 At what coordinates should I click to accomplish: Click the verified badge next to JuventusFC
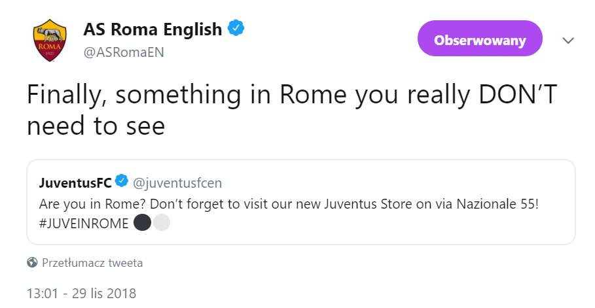122,181
